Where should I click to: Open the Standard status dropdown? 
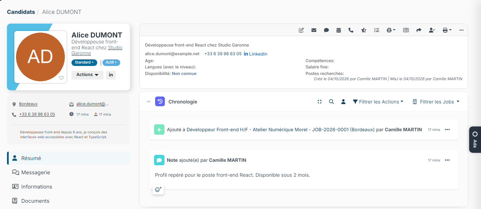click(84, 62)
